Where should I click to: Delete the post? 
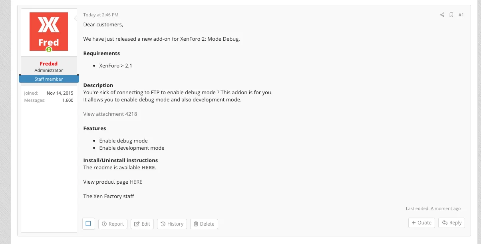(204, 224)
